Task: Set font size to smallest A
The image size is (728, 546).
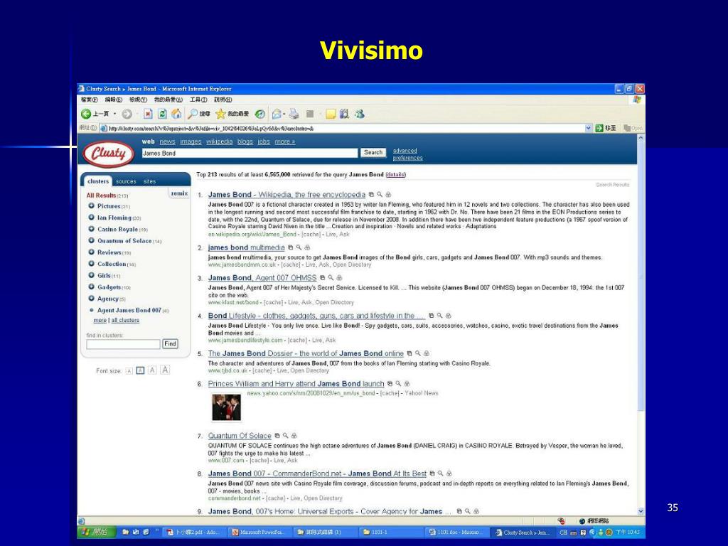Action: pos(129,370)
